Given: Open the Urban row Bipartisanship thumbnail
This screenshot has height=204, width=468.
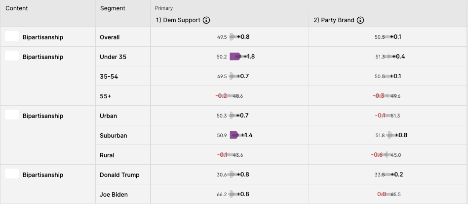Looking at the screenshot, I should pos(12,115).
